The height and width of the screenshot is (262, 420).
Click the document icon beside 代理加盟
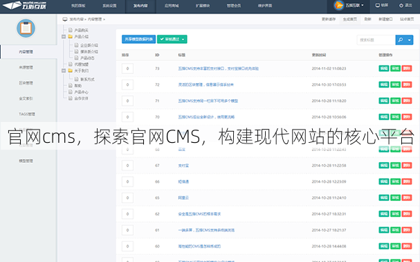coord(70,64)
